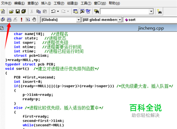Open the (Globals) class dropdown
177x129 pixels.
pyautogui.click(x=79, y=20)
